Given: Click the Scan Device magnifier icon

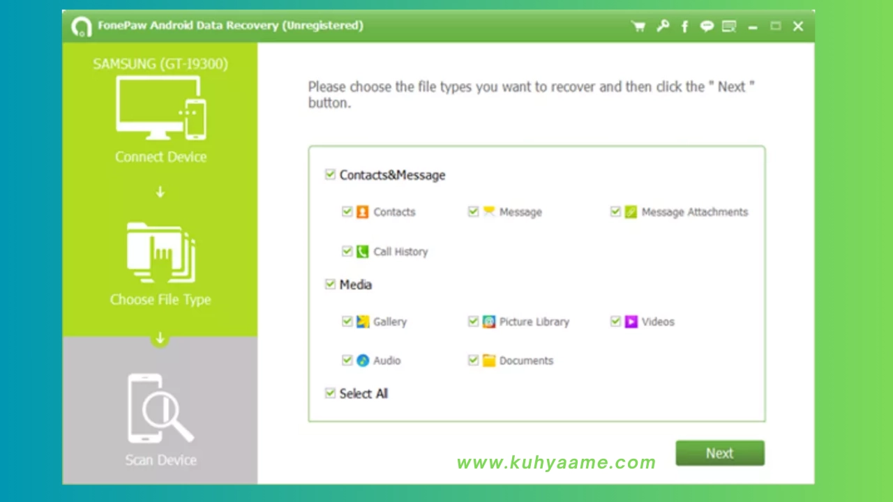Looking at the screenshot, I should click(x=160, y=409).
